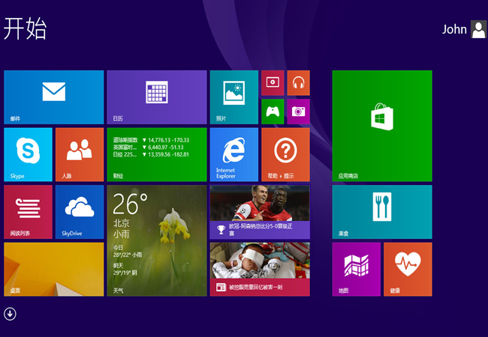Open the Photos tile (照片)
The width and height of the screenshot is (488, 337).
(x=234, y=97)
